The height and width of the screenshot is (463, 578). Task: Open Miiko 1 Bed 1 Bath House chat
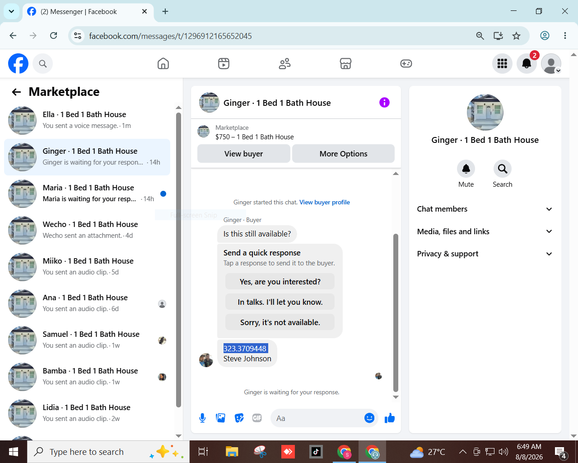[87, 267]
